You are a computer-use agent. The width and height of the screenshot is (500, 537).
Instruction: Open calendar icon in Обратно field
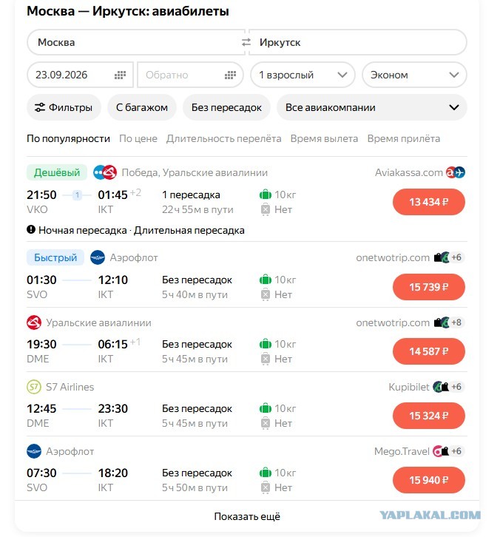pos(230,75)
